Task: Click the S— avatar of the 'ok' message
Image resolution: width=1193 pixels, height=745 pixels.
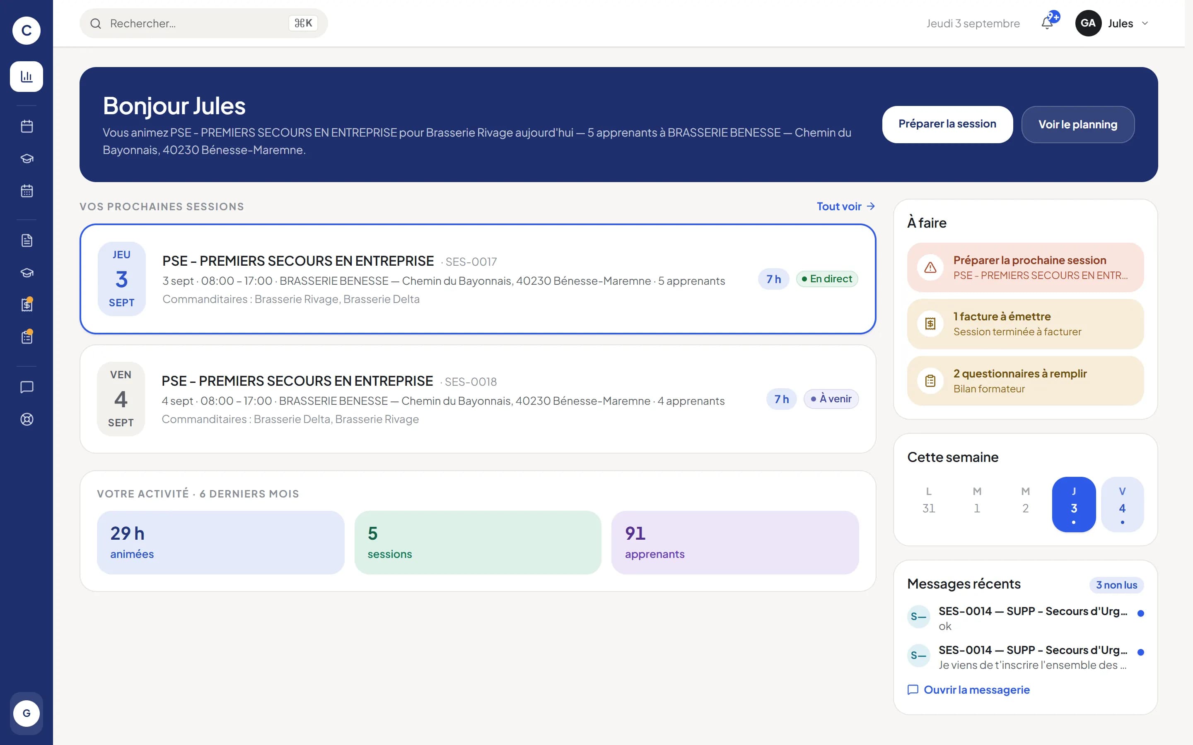Action: [x=918, y=616]
